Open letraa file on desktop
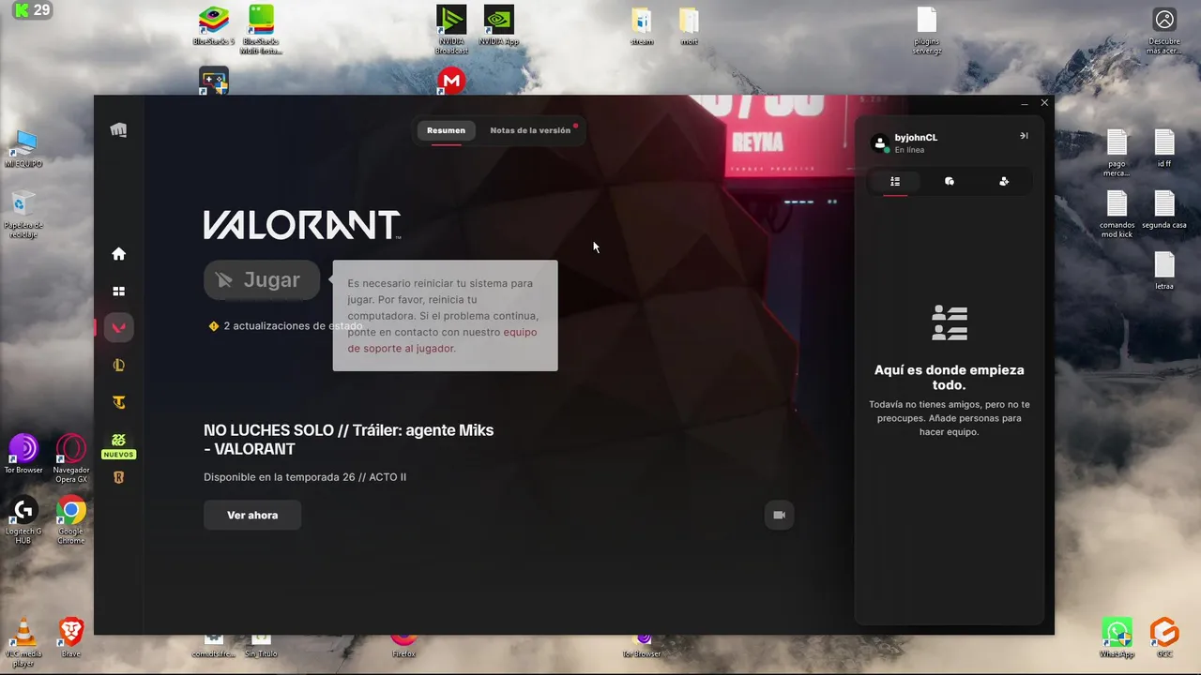The height and width of the screenshot is (675, 1201). pyautogui.click(x=1164, y=272)
